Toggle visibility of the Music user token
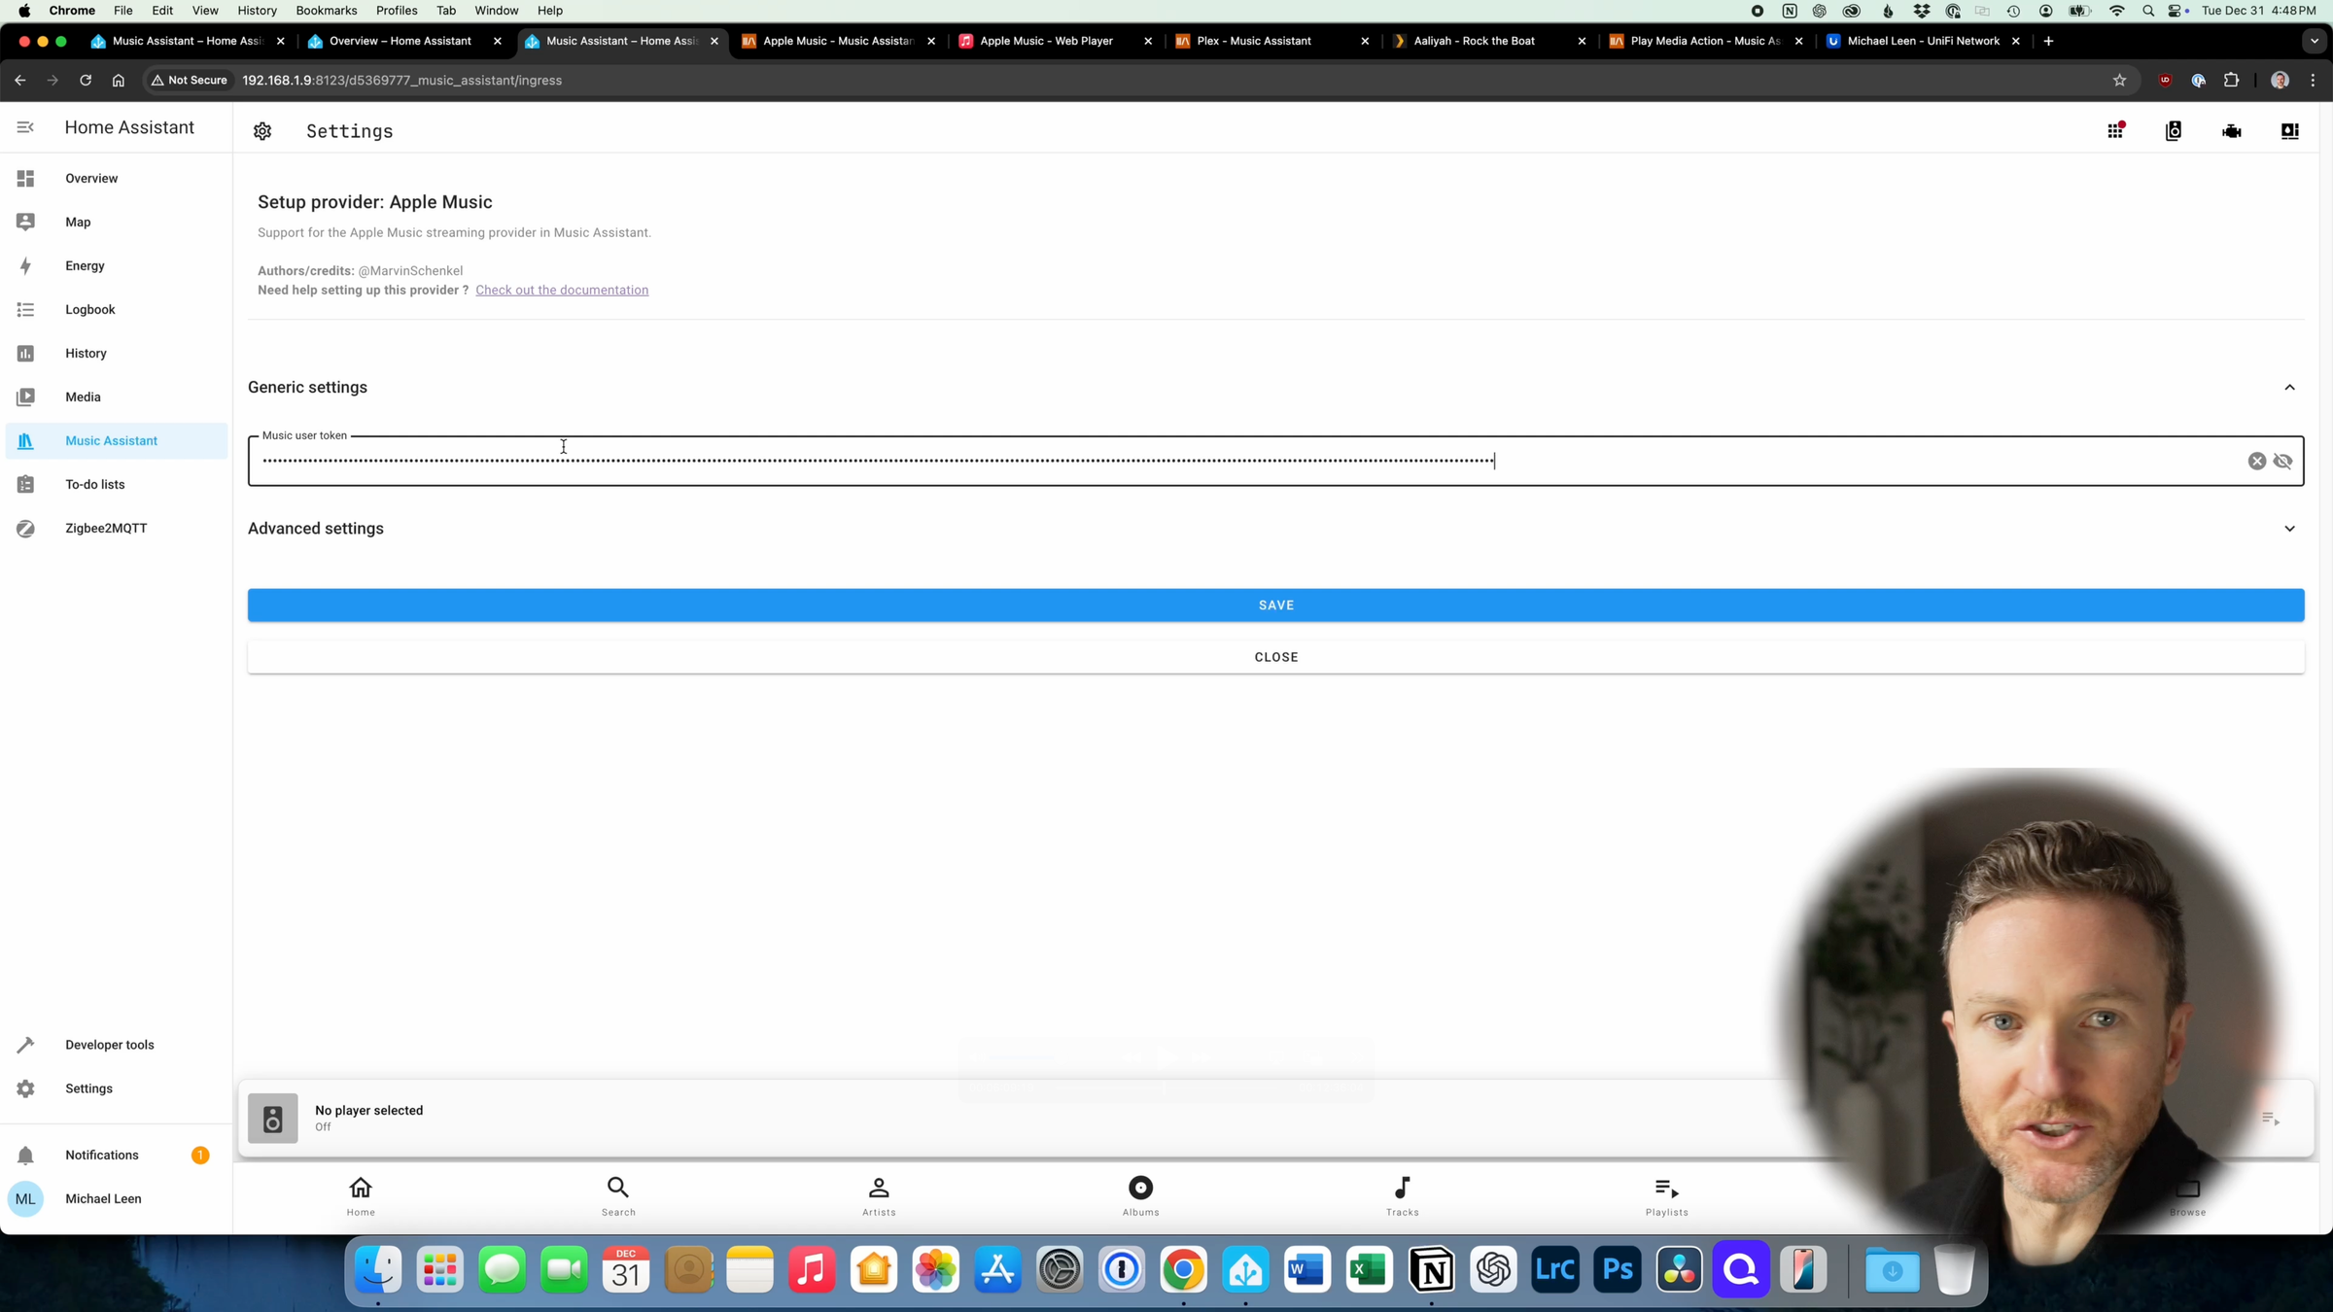Viewport: 2333px width, 1312px height. (2283, 461)
